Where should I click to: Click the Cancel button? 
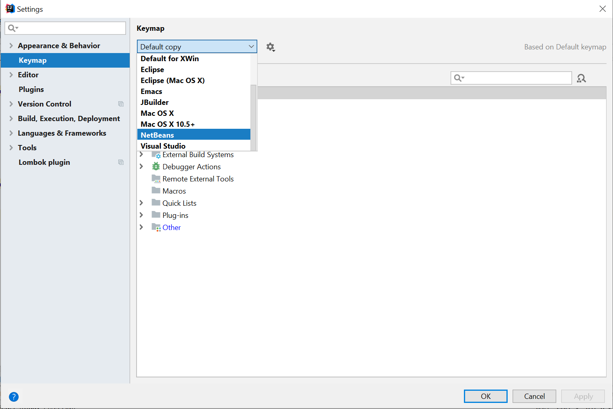click(534, 396)
